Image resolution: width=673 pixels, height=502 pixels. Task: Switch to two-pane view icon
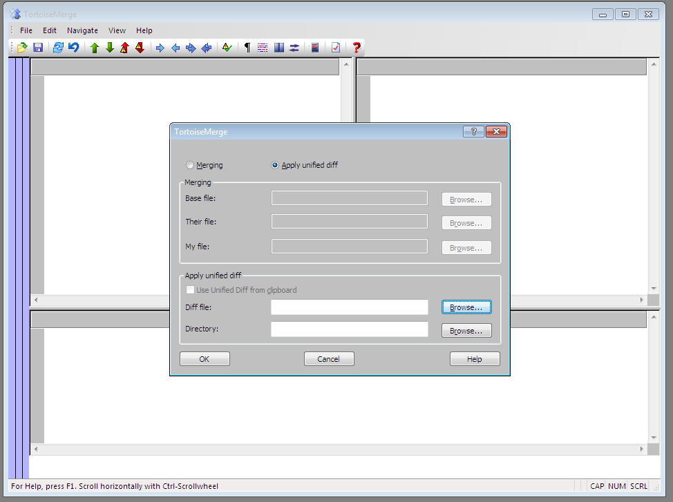[279, 48]
